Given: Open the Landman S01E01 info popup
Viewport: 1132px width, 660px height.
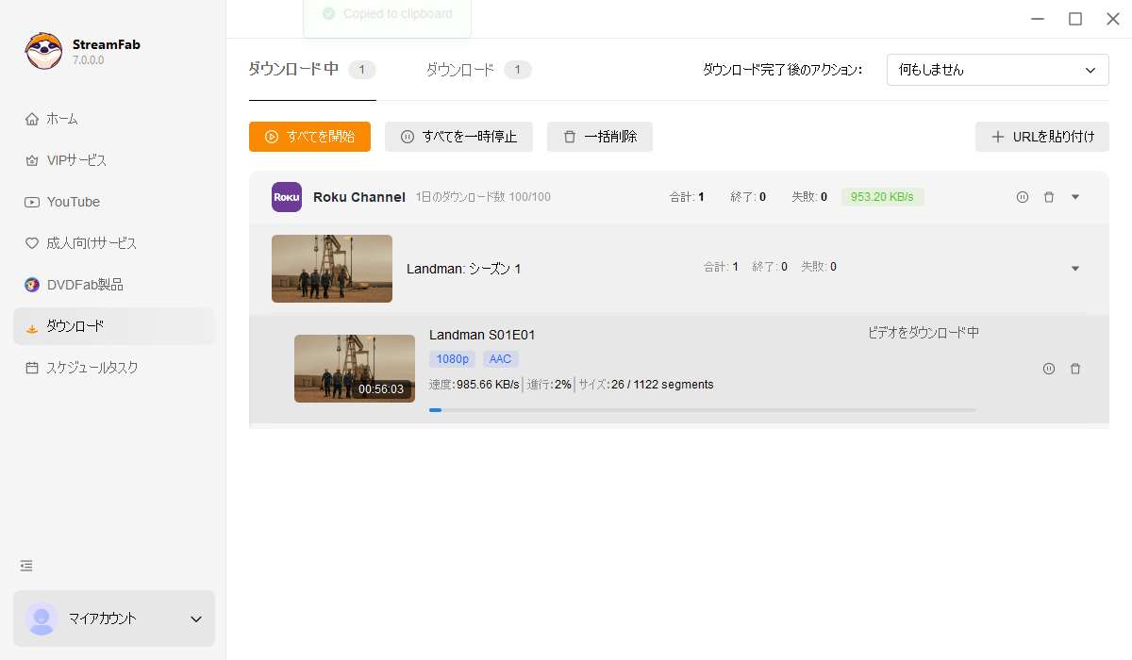Looking at the screenshot, I should (1049, 369).
